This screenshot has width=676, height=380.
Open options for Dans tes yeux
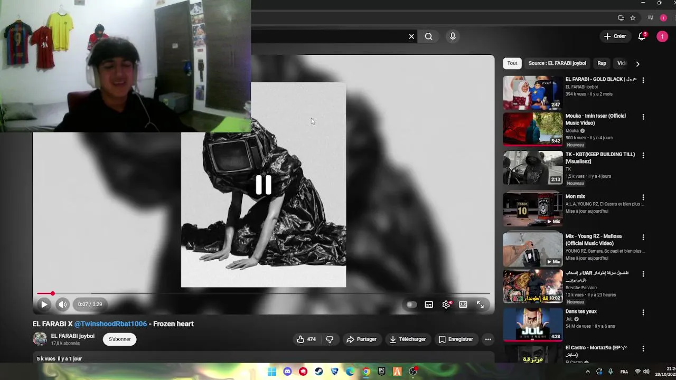click(x=643, y=312)
